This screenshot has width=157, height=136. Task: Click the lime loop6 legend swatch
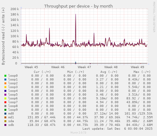pos(5,98)
